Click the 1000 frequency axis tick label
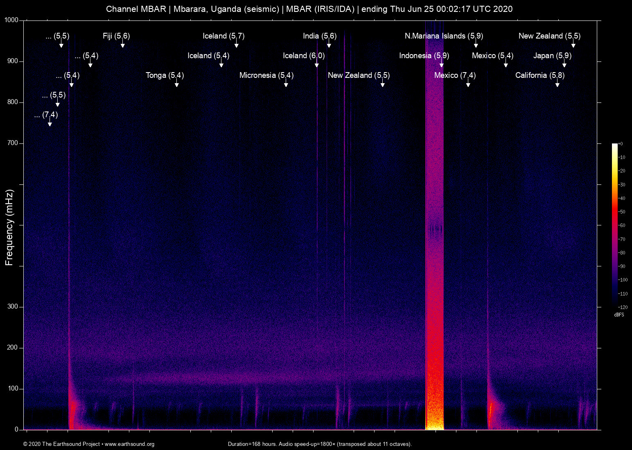The image size is (632, 450). click(11, 20)
